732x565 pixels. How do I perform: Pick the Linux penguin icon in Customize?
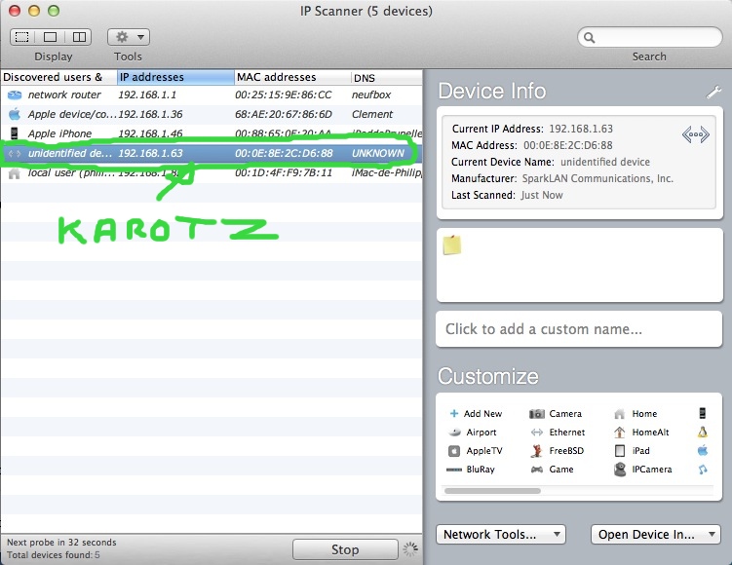(702, 433)
